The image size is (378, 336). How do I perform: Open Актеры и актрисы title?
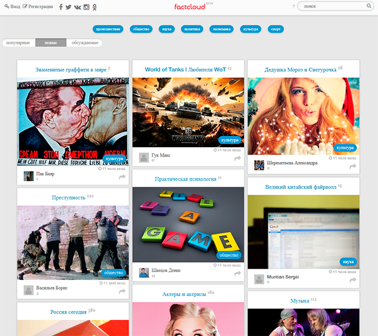click(184, 294)
